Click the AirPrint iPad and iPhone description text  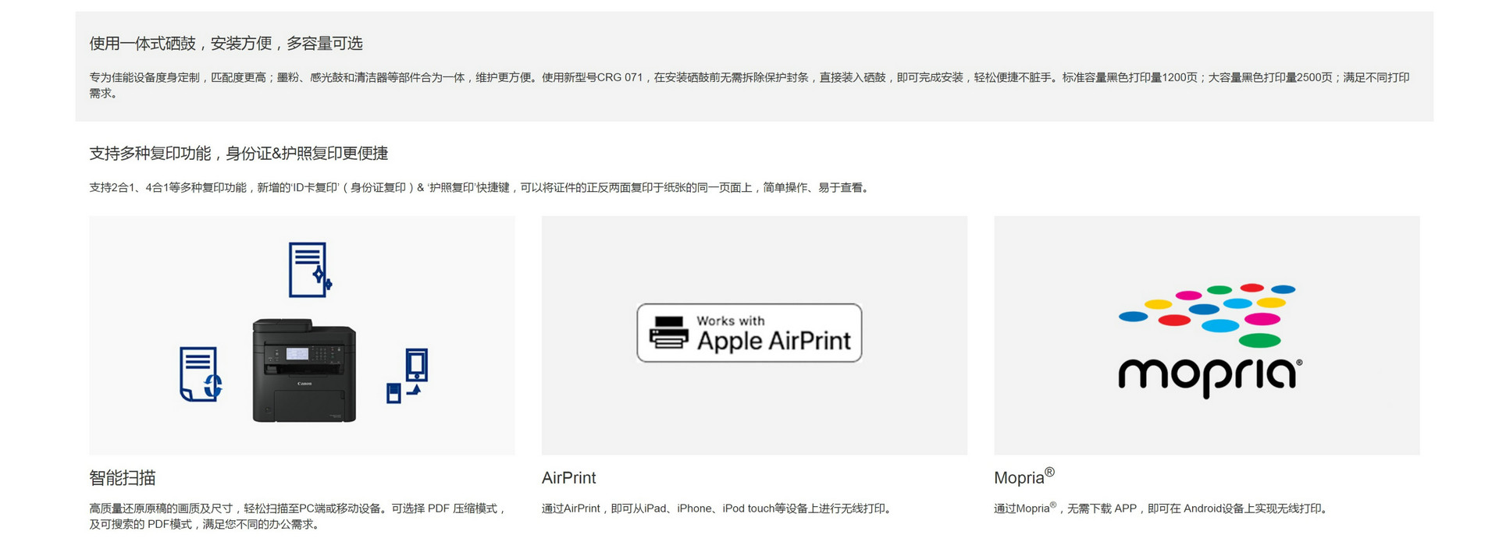click(x=716, y=508)
